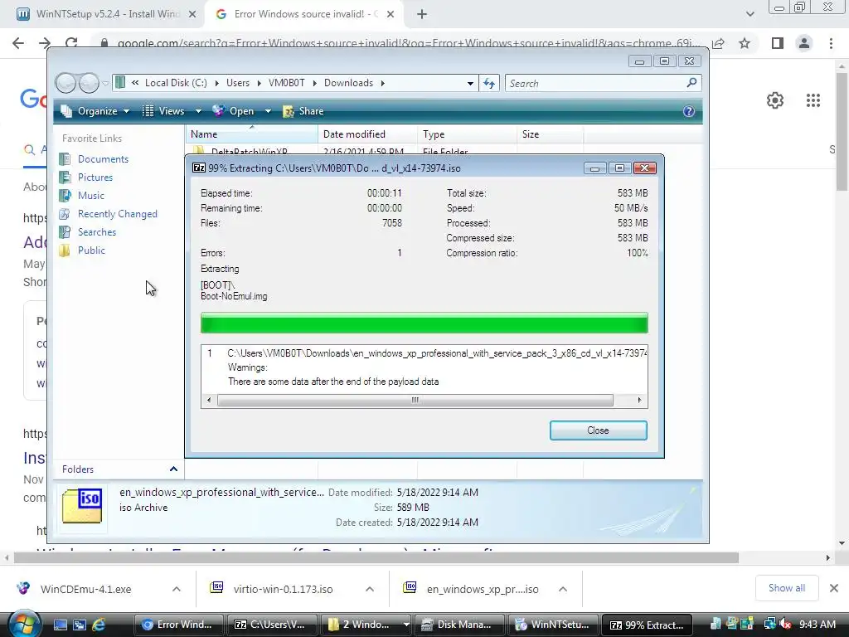This screenshot has height=637, width=849.
Task: Open Music favorite link
Action: click(91, 196)
